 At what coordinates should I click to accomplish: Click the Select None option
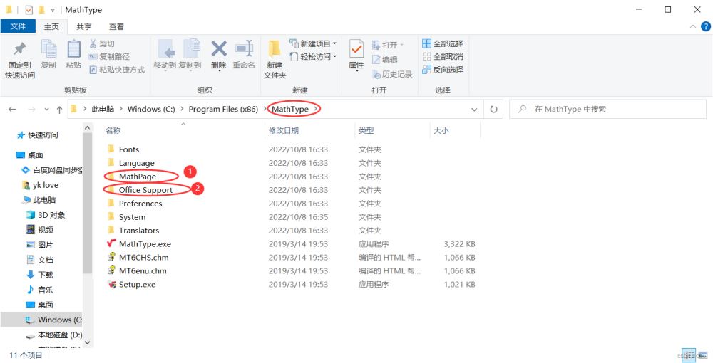point(443,56)
